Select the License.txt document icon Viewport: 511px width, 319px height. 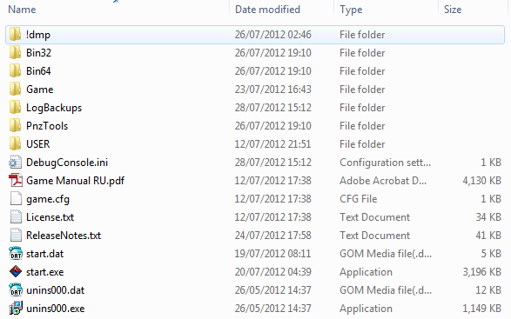click(x=16, y=216)
